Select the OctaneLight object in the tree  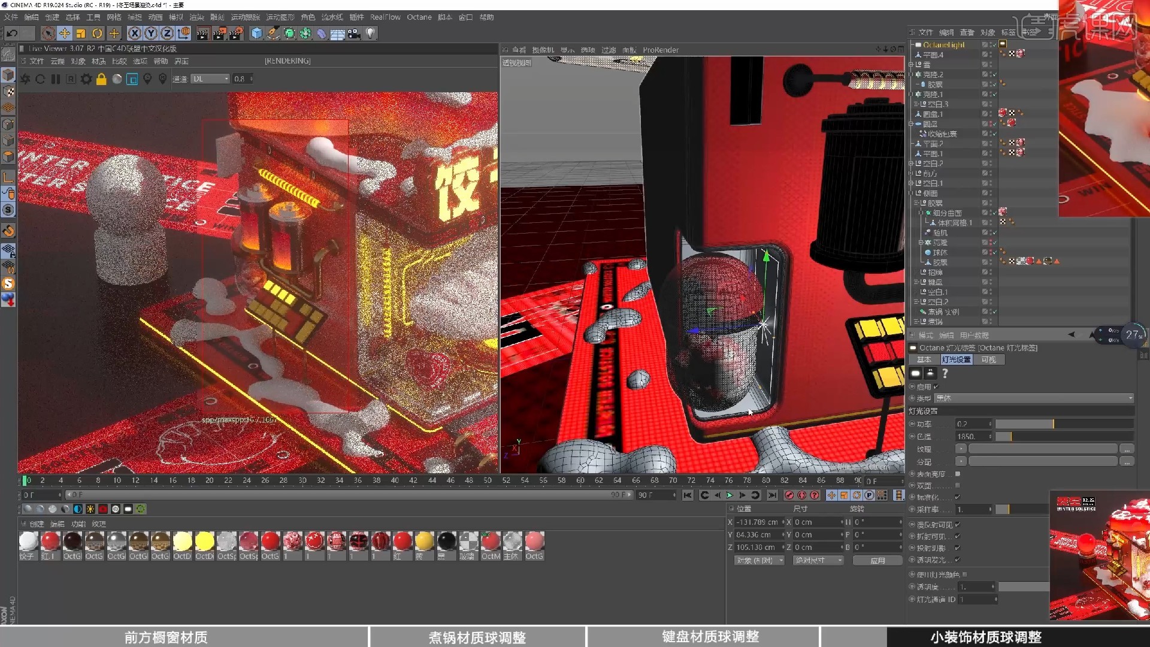943,45
